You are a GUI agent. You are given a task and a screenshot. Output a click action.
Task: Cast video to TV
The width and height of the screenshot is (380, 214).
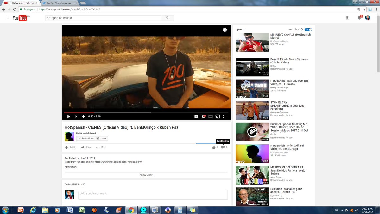[218, 116]
